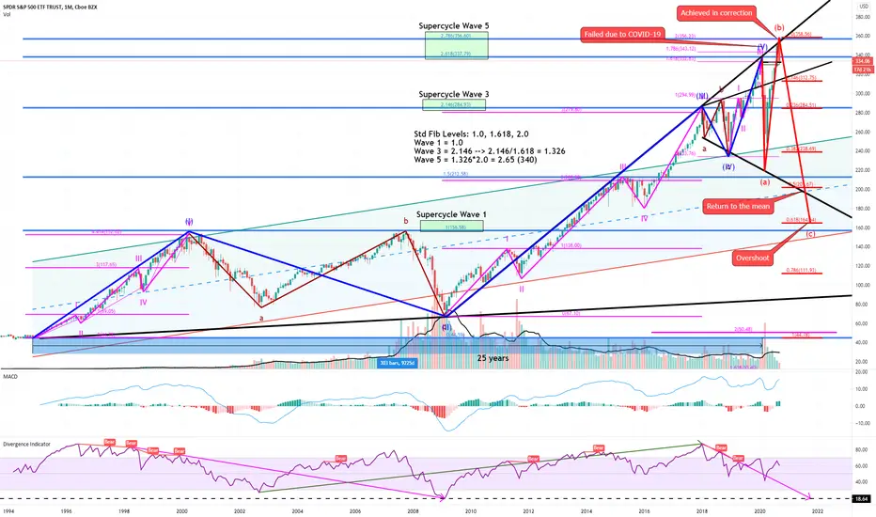This screenshot has height=517, width=876.
Task: Click the 1994 label on time axis
Action: pyautogui.click(x=8, y=510)
